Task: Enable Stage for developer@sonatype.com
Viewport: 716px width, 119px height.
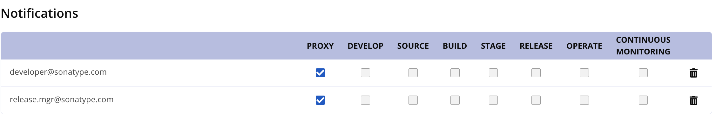Action: 493,73
